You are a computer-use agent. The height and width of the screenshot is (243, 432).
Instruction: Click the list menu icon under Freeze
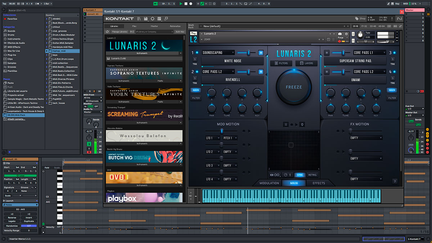pos(286,125)
